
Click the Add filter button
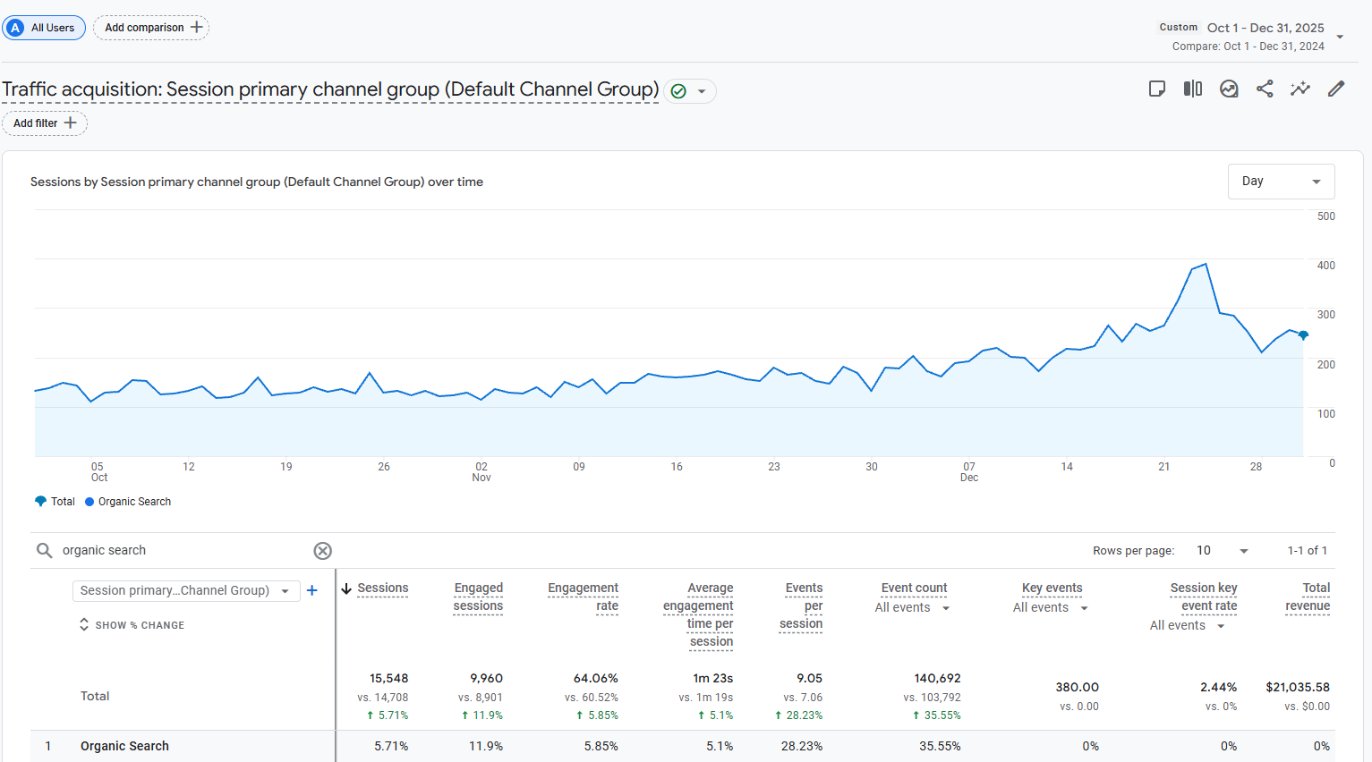45,123
